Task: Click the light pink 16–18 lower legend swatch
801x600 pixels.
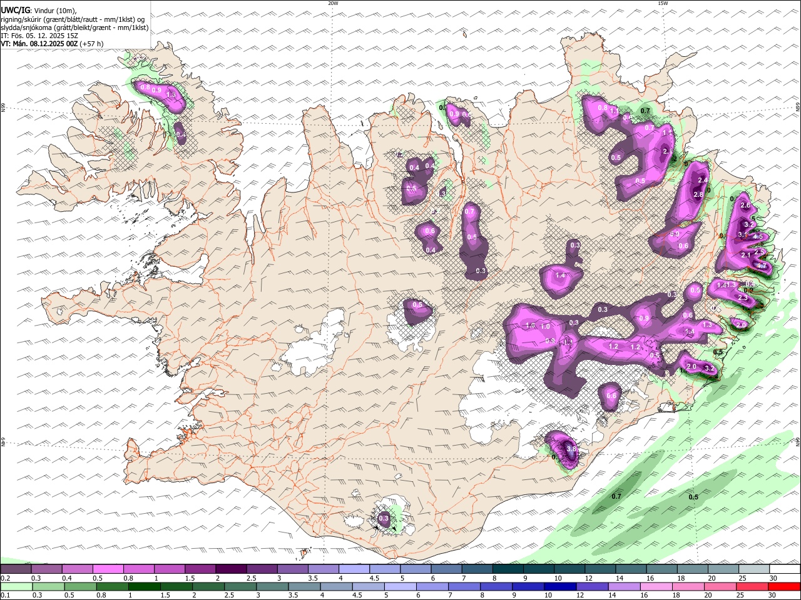Action: pos(656,587)
